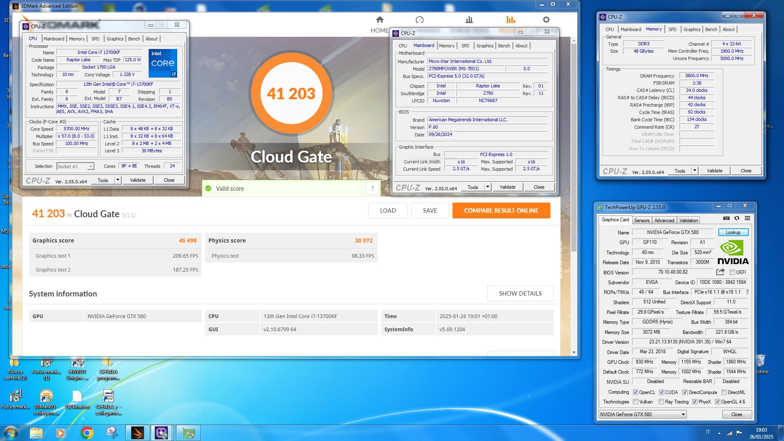784x441 pixels.
Task: Open the 9524.hwbot desktop file
Action: (77, 400)
